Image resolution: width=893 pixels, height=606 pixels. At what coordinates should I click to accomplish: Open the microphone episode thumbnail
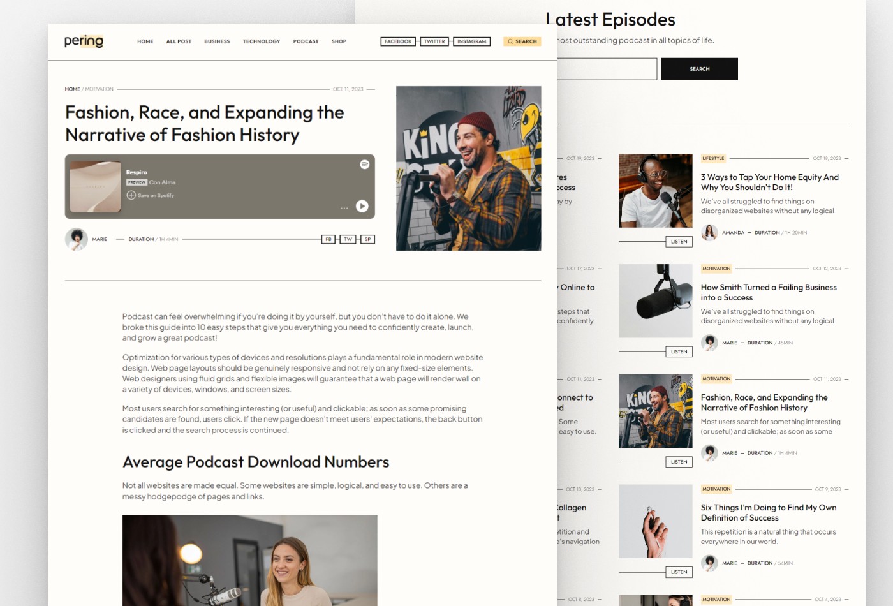[656, 301]
